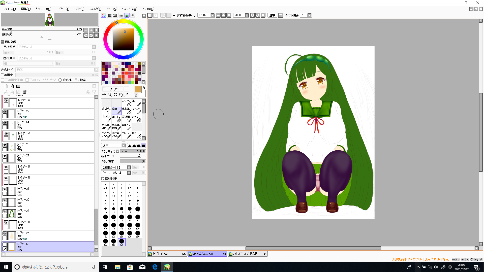Expand the 詳細設定 advanced settings section

(x=103, y=179)
